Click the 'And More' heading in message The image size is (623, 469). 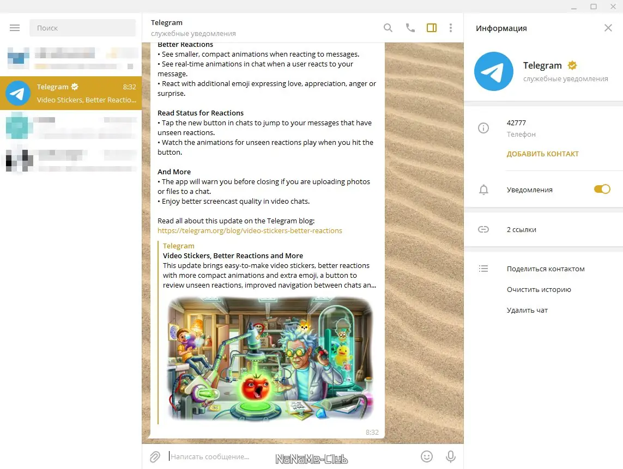point(174,172)
